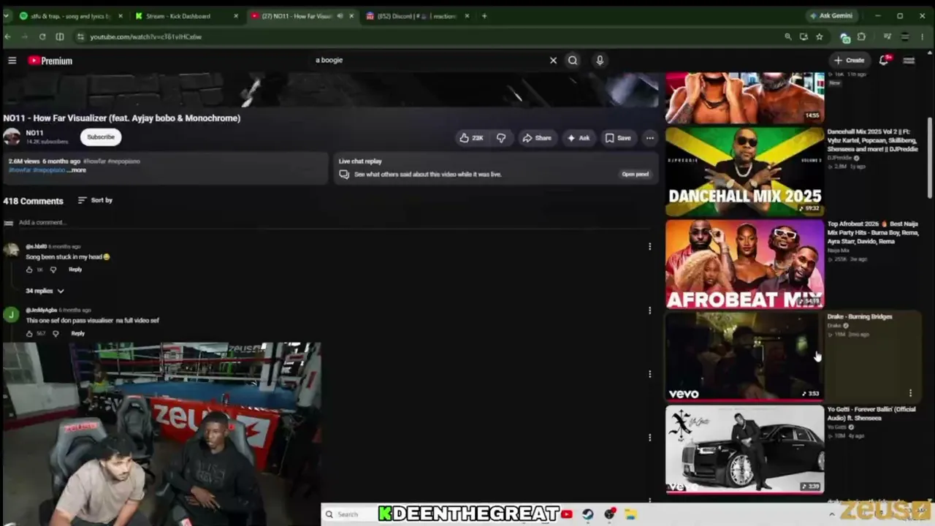The image size is (935, 526).
Task: Open the Afrobeat Mix video thumbnail
Action: [744, 264]
